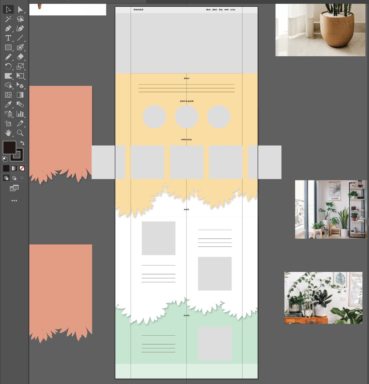Image resolution: width=369 pixels, height=384 pixels.
Task: Apply solid Color mode button
Action: coord(6,168)
